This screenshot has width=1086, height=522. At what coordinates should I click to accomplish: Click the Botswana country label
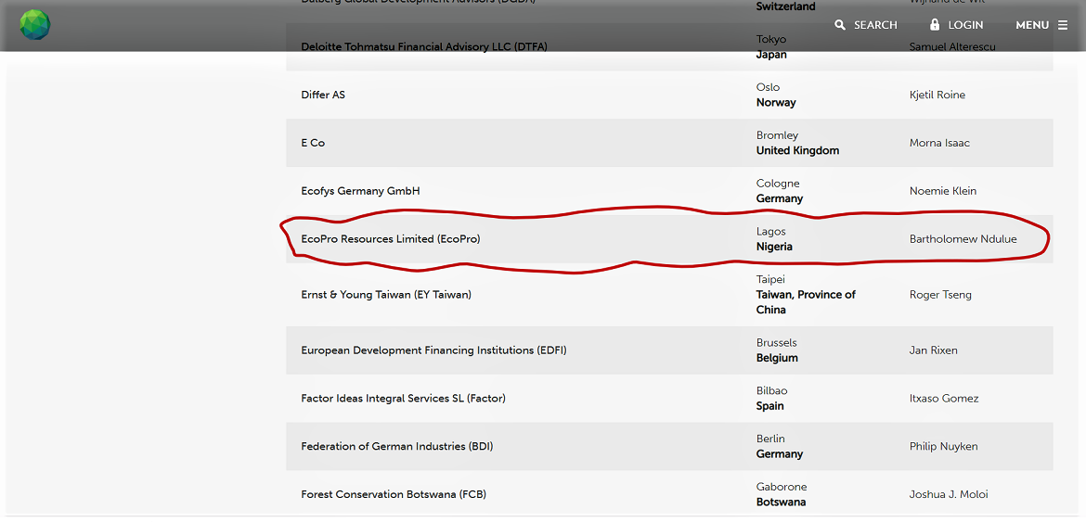[x=782, y=502]
